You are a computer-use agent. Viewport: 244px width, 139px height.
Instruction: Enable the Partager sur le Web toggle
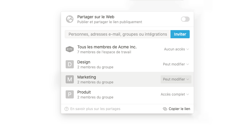185,19
